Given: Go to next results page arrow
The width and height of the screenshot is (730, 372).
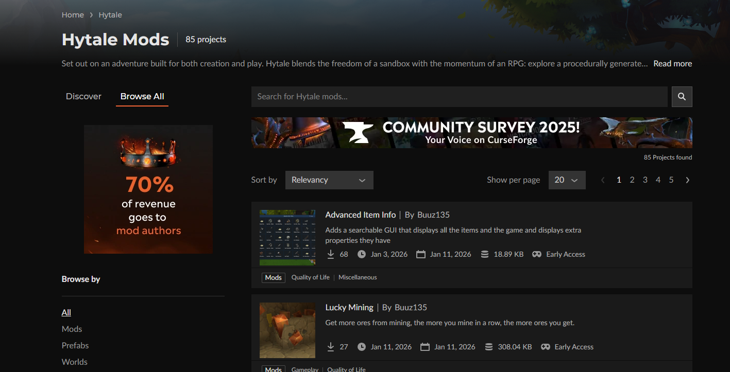Looking at the screenshot, I should tap(687, 180).
